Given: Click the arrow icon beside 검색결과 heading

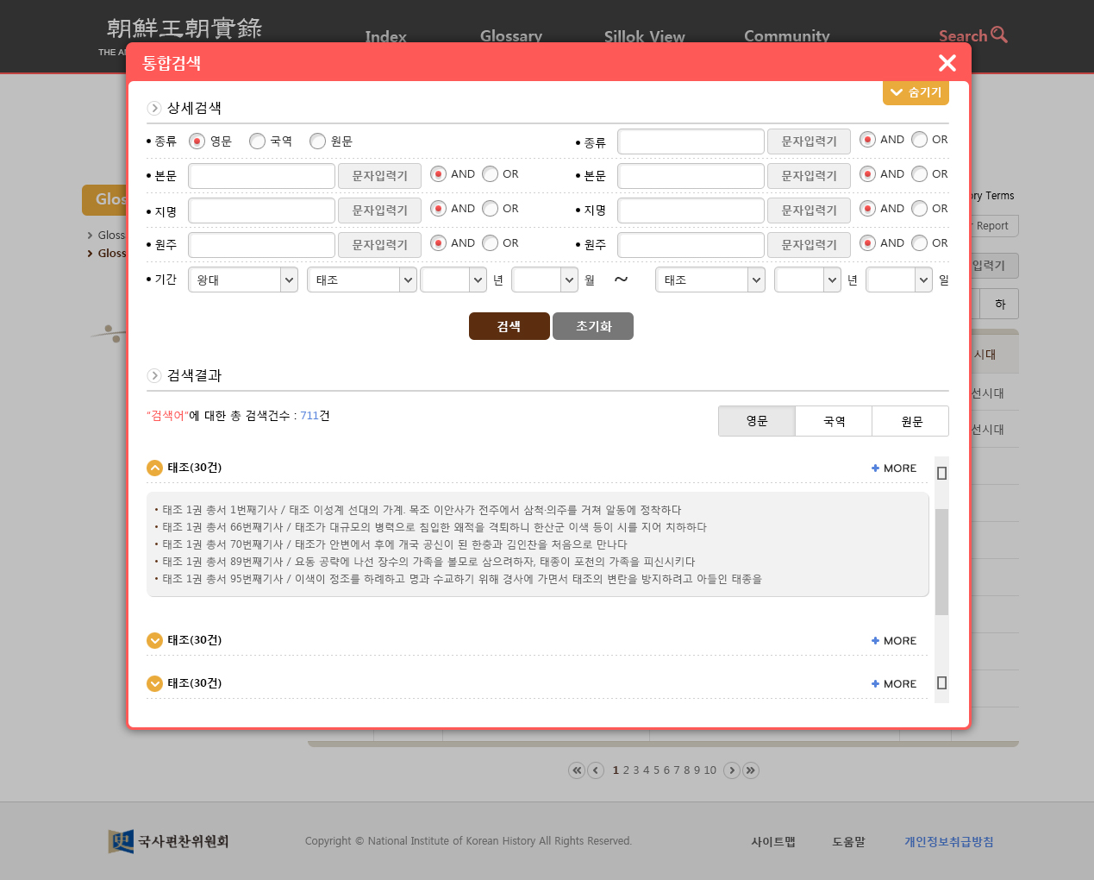Looking at the screenshot, I should [x=154, y=375].
